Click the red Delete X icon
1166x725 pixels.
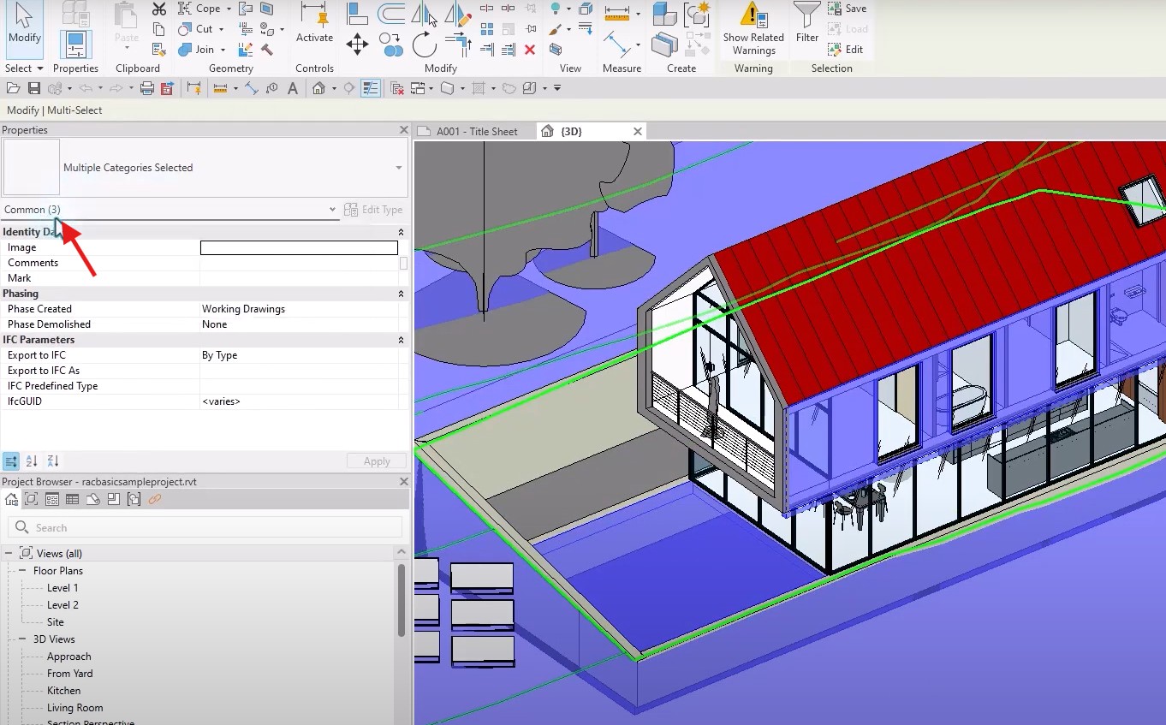(530, 50)
